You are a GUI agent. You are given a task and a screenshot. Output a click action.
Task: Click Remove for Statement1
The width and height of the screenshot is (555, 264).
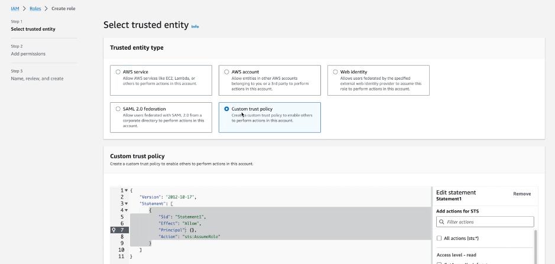[521, 194]
